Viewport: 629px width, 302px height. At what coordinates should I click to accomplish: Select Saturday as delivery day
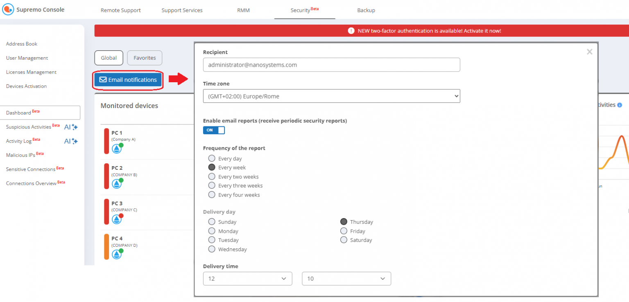(344, 240)
